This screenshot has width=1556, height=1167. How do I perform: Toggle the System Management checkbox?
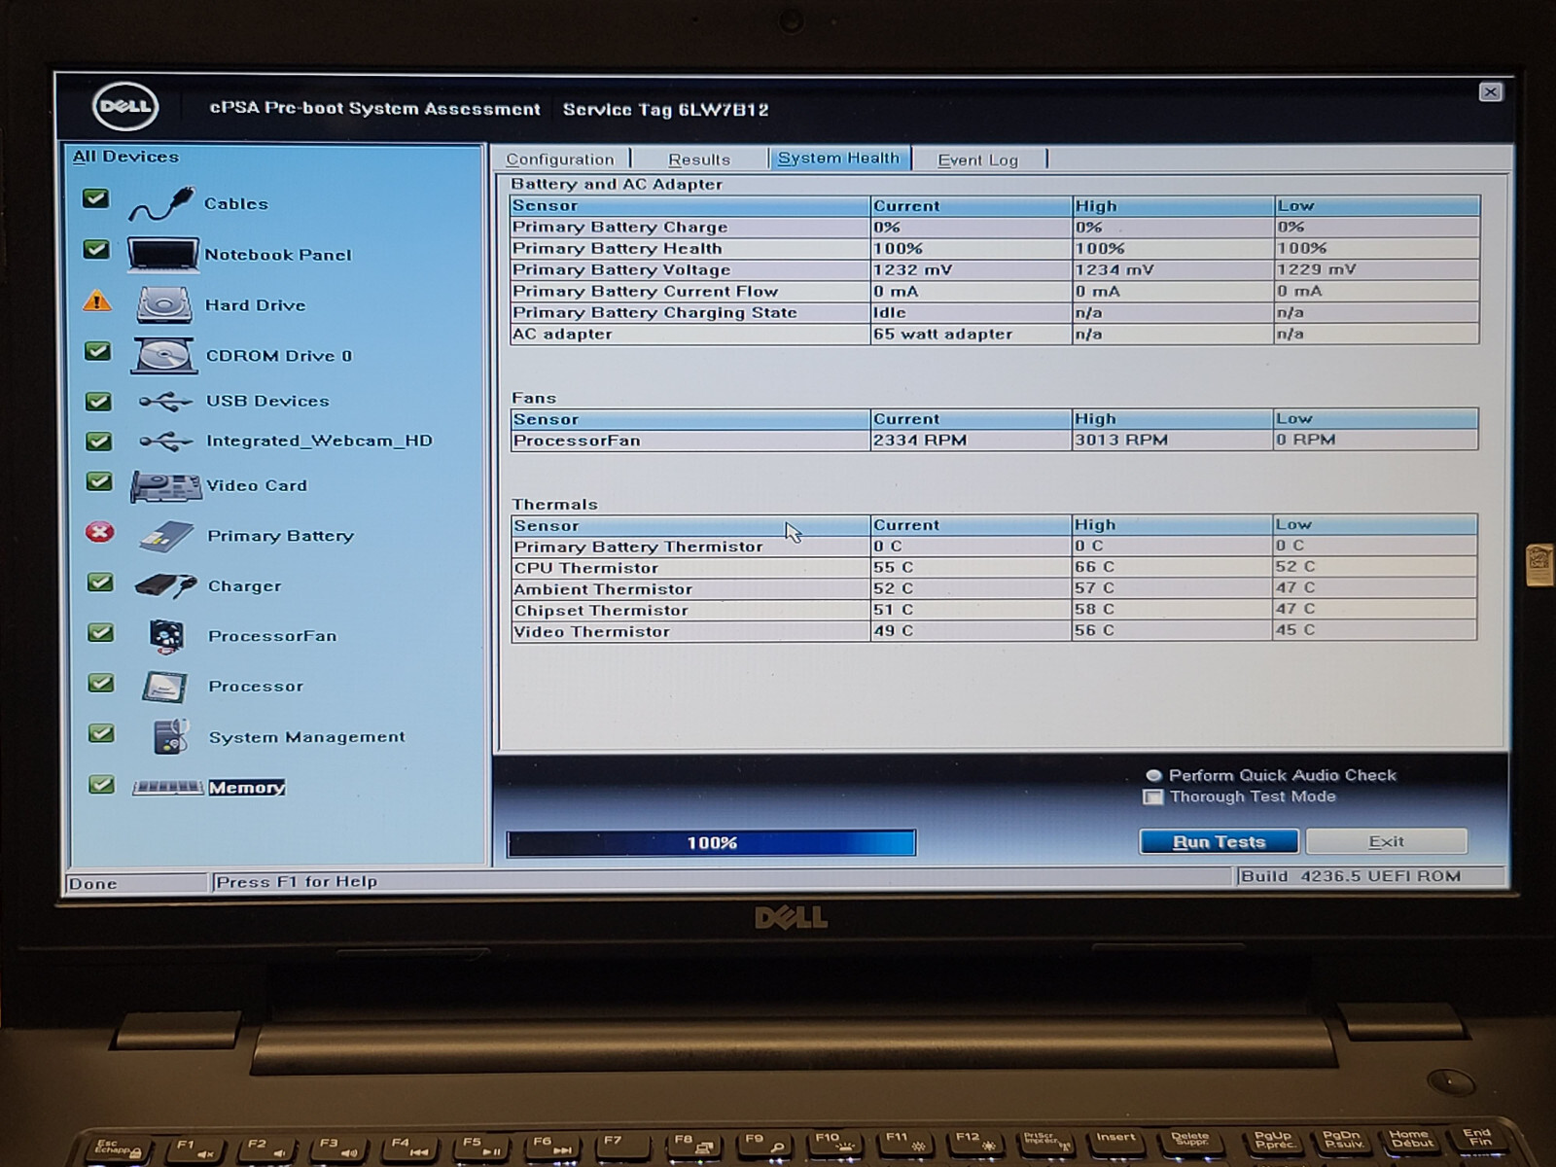pyautogui.click(x=101, y=733)
